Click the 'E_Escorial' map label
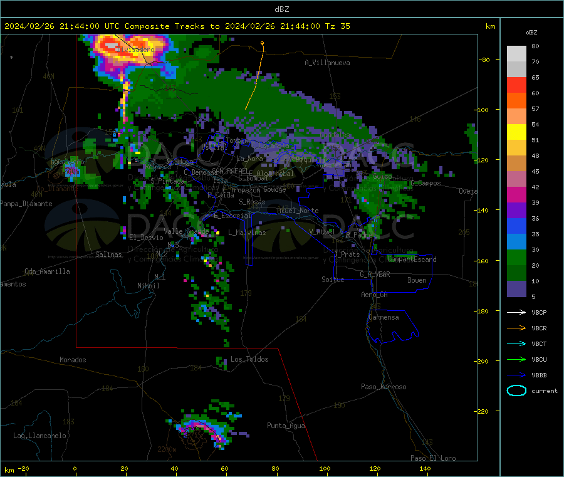Viewport: 564px width, 477px height. pyautogui.click(x=232, y=216)
